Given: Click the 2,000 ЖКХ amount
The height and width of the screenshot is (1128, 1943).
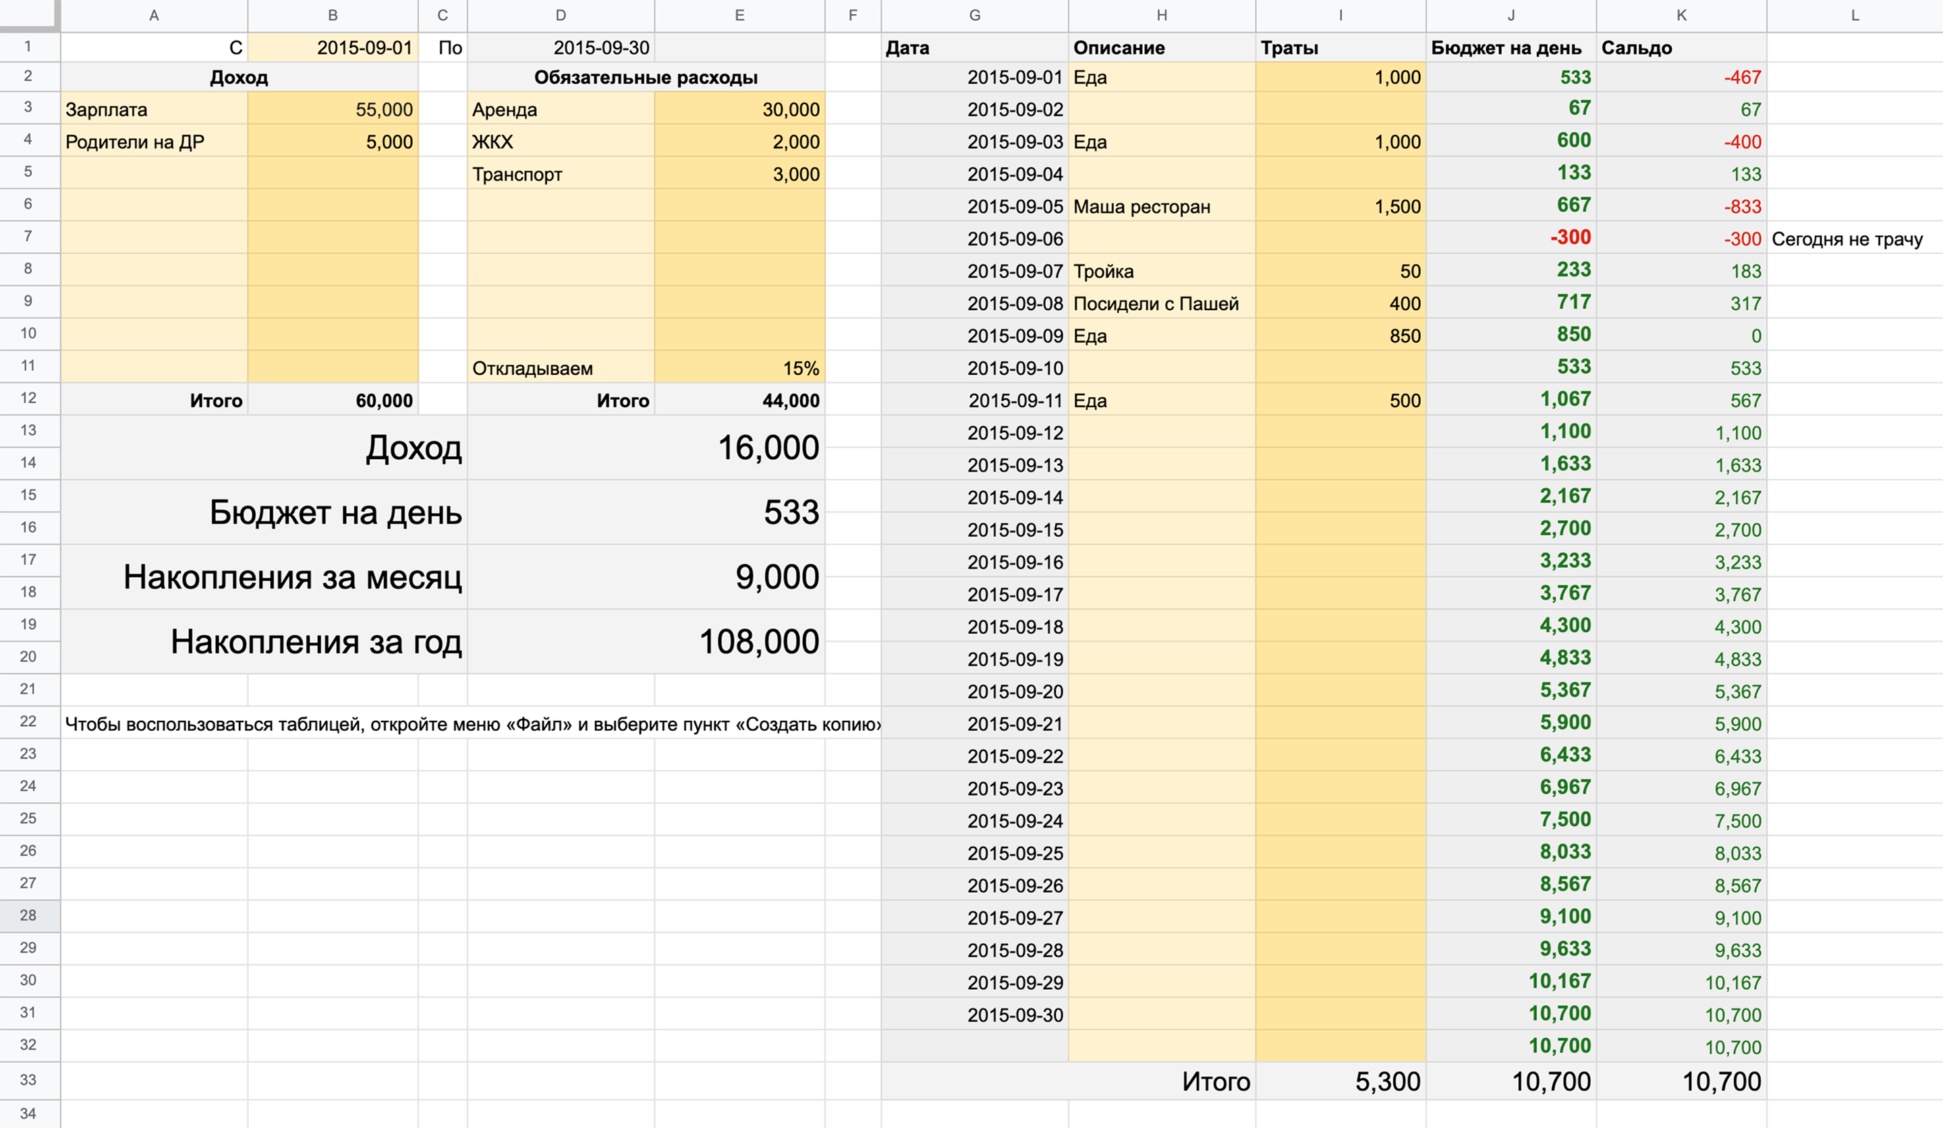Looking at the screenshot, I should coord(739,142).
